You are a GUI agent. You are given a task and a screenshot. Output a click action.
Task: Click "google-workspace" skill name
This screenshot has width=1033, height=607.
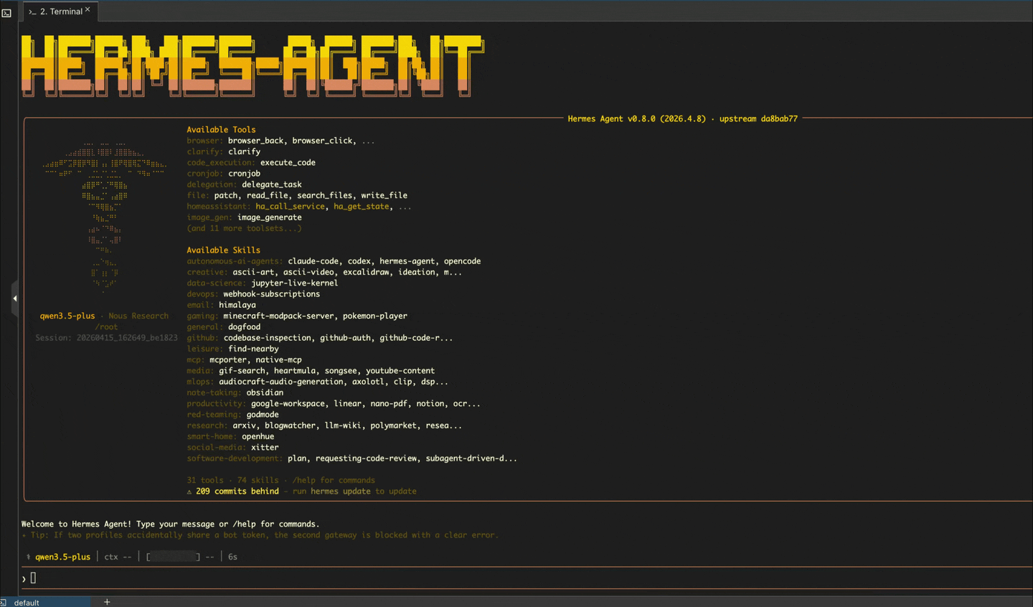point(288,404)
